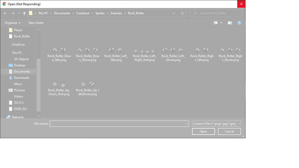Open the Organize menu
The image size is (299, 168).
pos(13,23)
